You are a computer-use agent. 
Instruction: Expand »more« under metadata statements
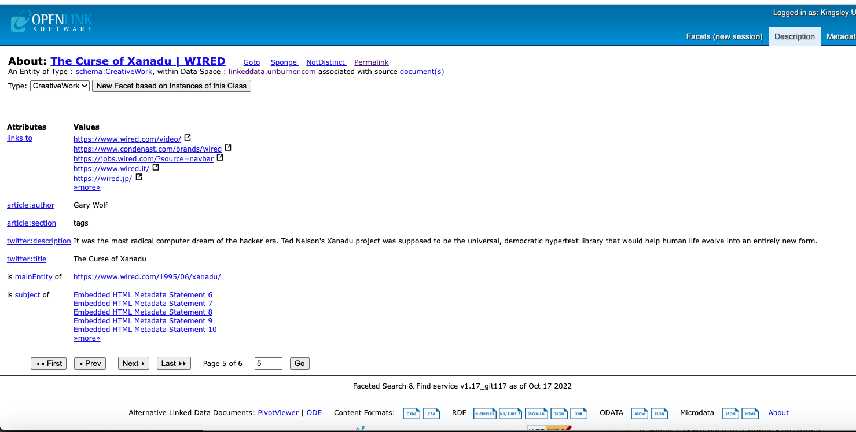click(x=87, y=338)
